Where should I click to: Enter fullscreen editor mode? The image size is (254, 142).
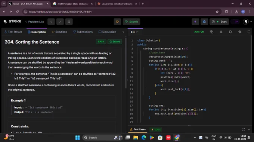click(x=249, y=32)
